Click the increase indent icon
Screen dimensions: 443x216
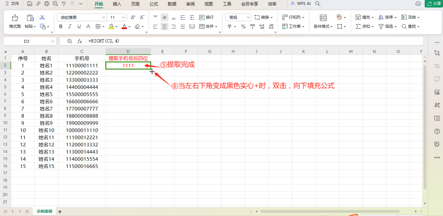pos(191,17)
